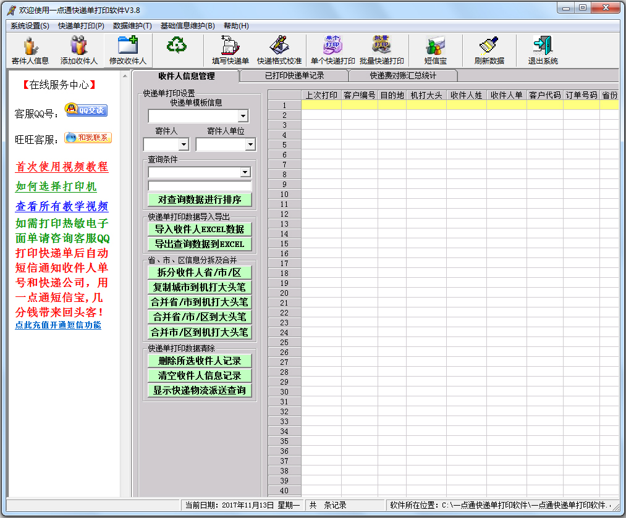Open 系统设置(S) menu
The height and width of the screenshot is (518, 626).
pos(30,26)
